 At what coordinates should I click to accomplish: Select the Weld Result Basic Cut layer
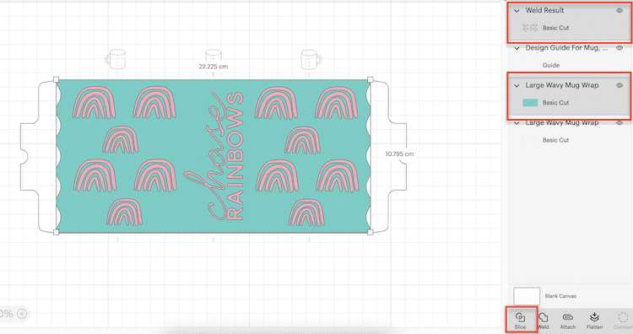coord(569,28)
